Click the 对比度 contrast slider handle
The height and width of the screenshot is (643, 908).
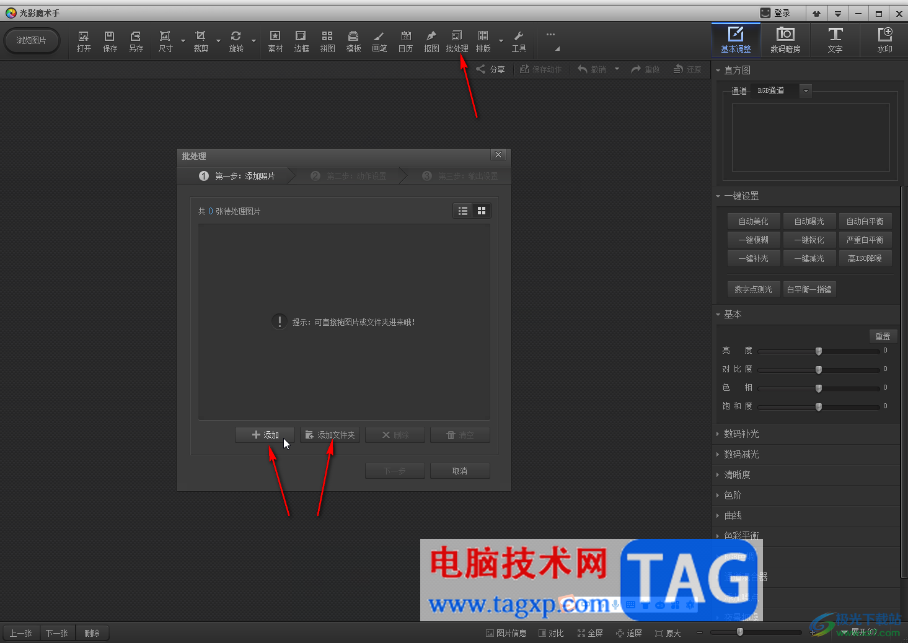coord(819,370)
